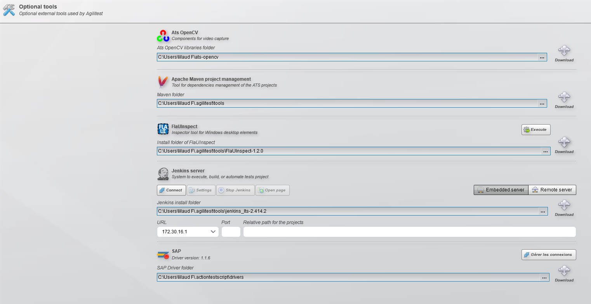This screenshot has width=591, height=304.
Task: Browse for the Ats OpenCV libraries folder
Action: click(x=542, y=57)
